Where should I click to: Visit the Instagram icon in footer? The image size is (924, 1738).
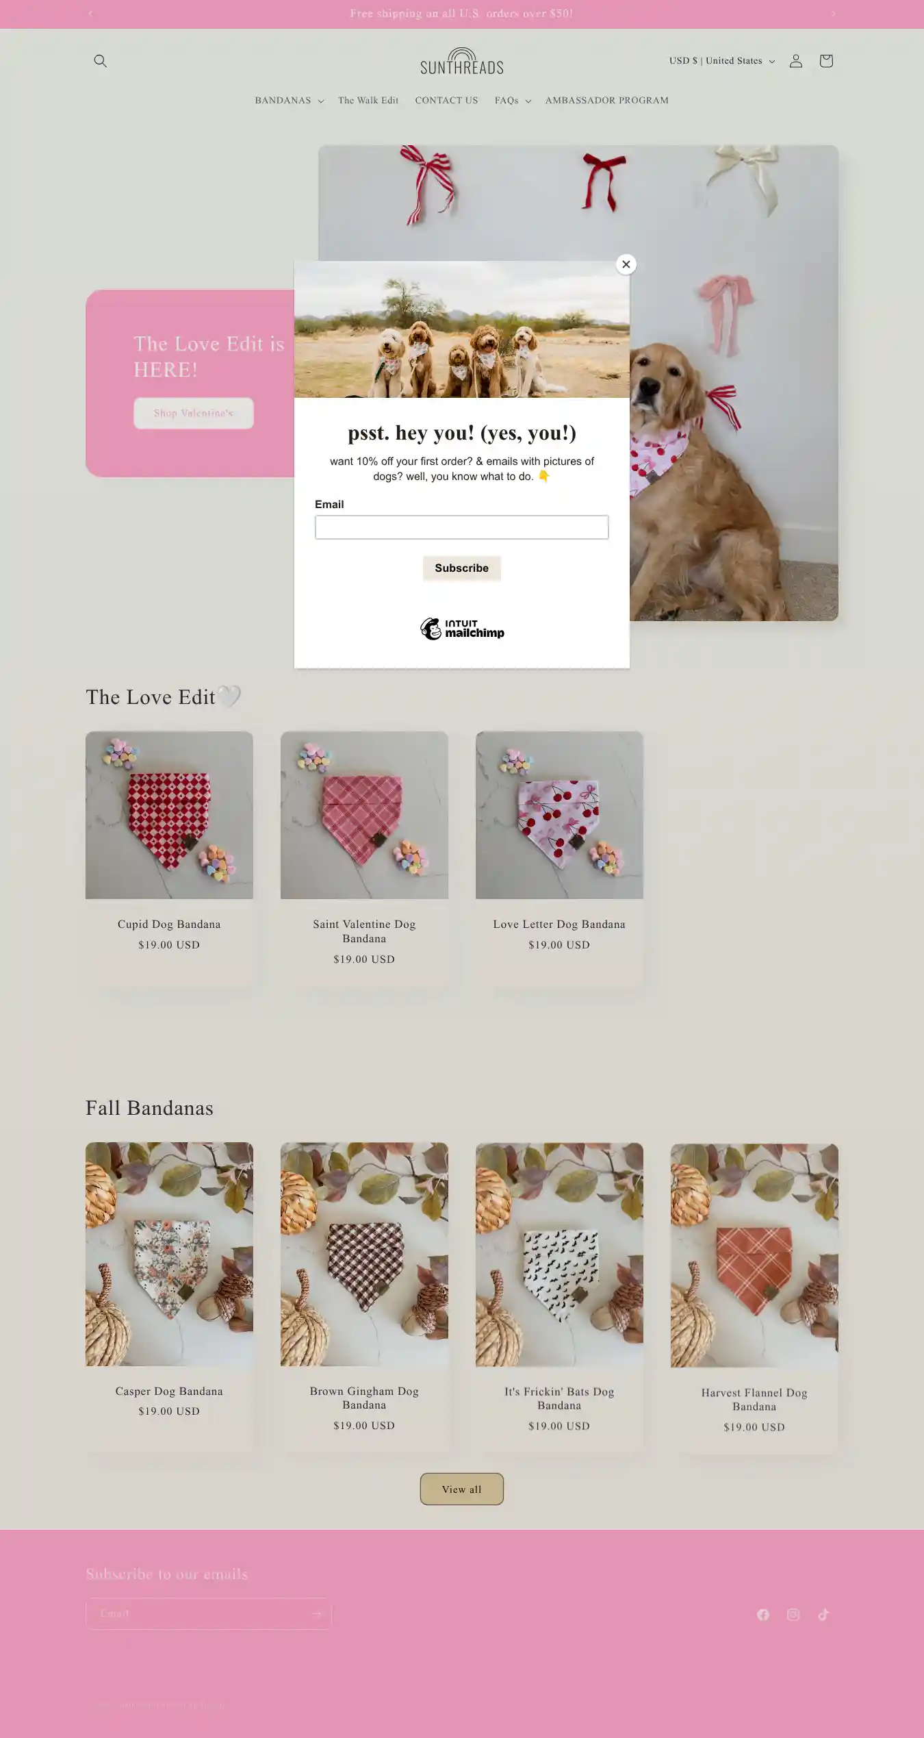click(x=793, y=1615)
